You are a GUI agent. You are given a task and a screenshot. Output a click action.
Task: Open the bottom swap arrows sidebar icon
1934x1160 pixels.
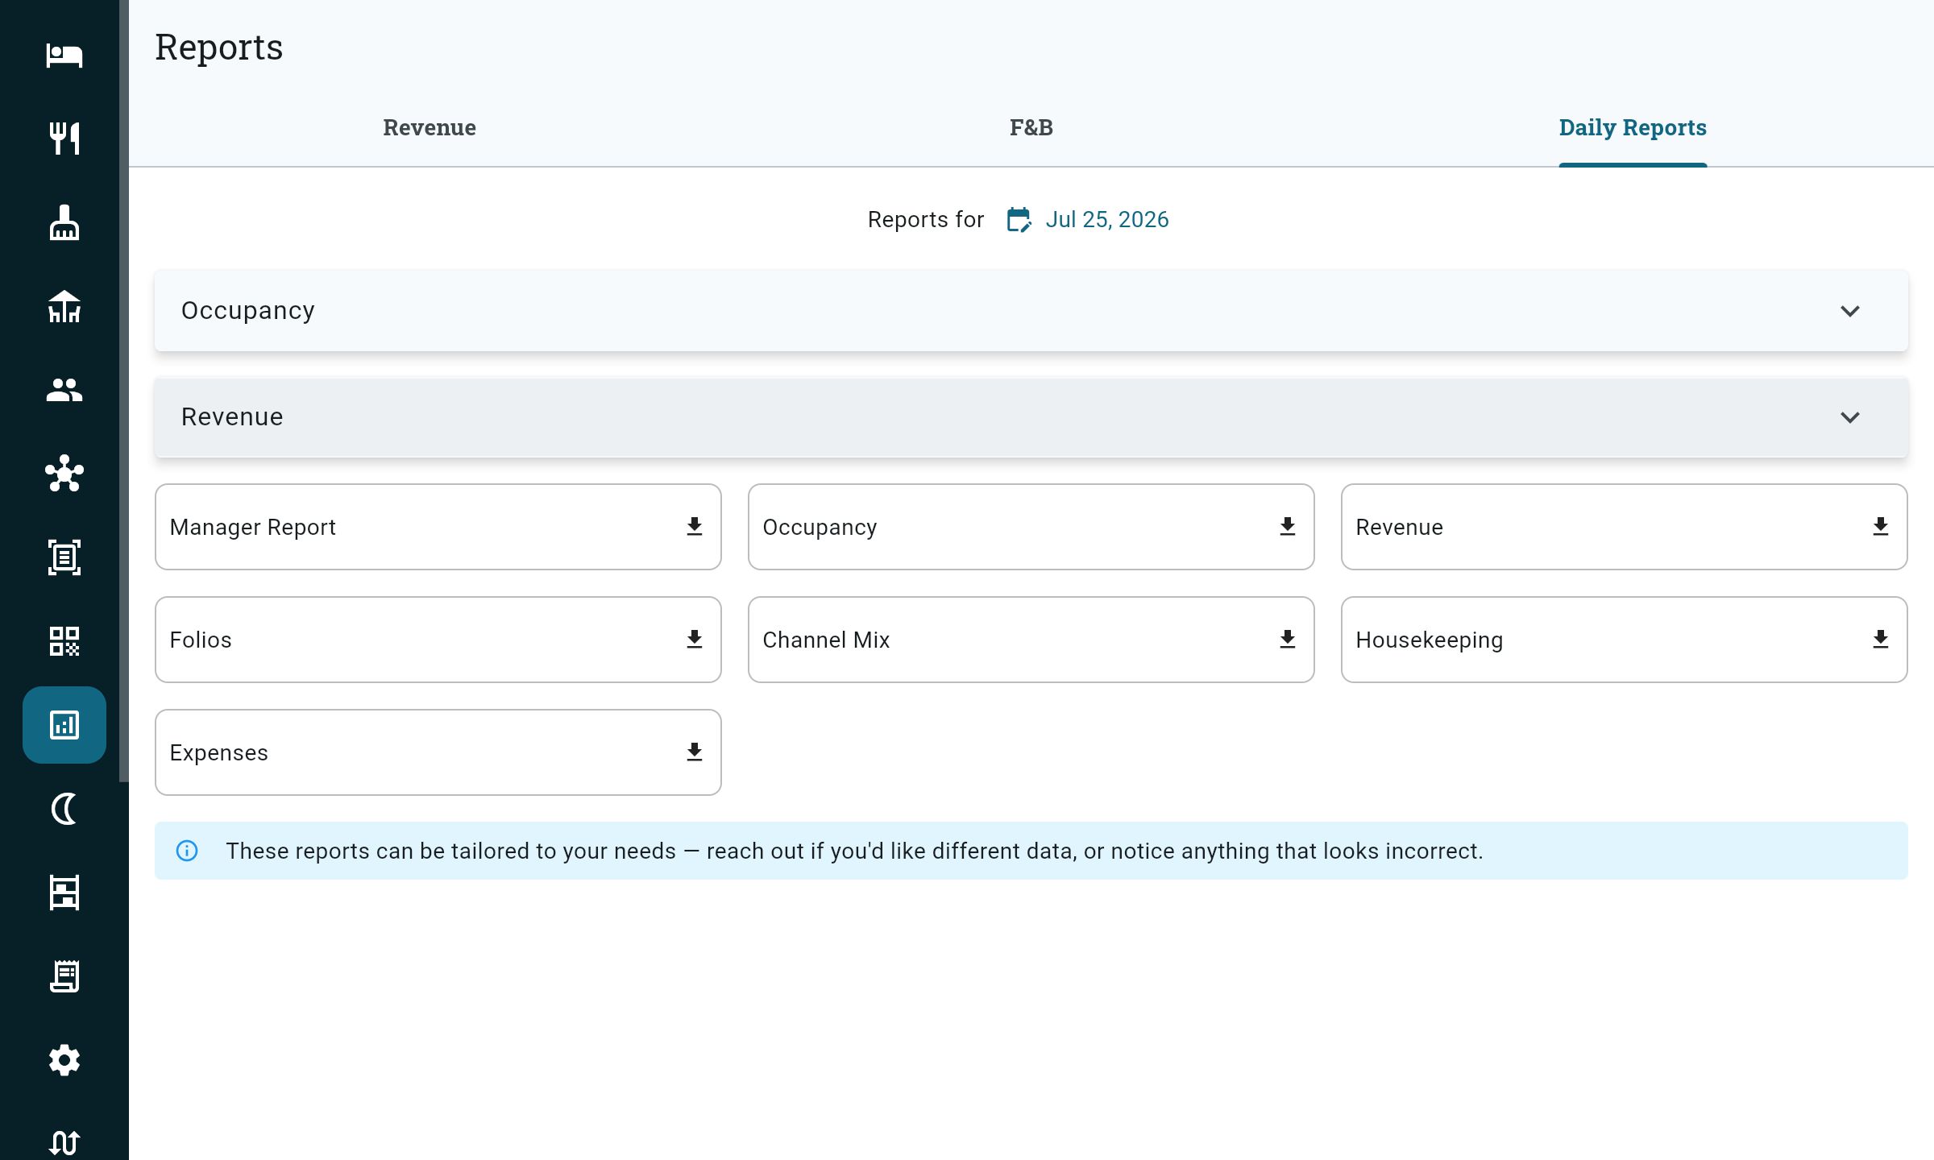coord(64,1142)
